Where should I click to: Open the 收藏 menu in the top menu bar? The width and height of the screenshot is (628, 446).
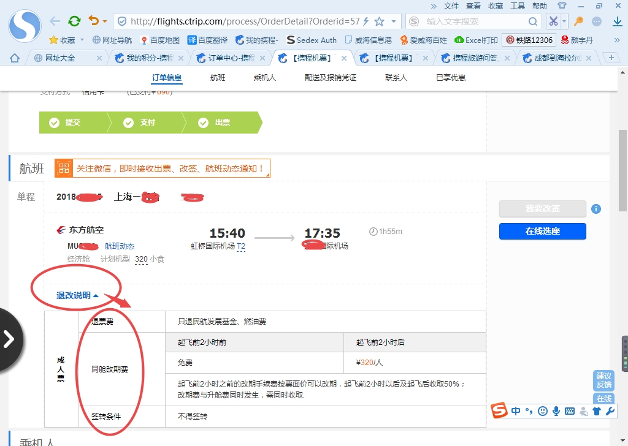click(496, 6)
